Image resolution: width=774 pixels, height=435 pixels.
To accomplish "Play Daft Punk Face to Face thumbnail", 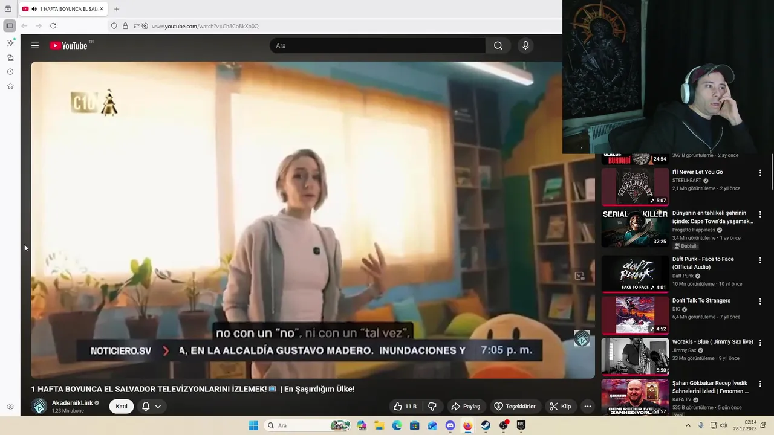I will [x=635, y=274].
